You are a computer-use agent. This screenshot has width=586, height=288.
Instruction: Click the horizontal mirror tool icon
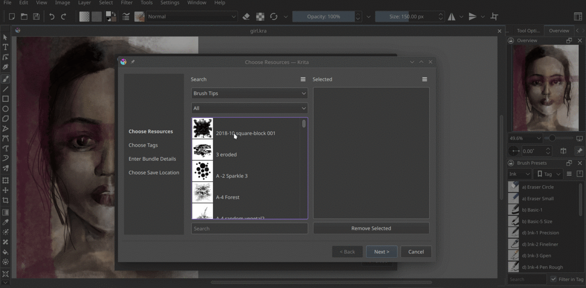pos(452,17)
